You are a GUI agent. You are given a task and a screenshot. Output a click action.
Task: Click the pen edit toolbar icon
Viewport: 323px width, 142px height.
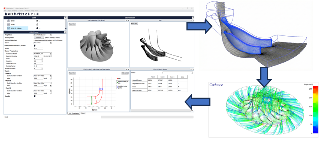[x=17, y=14]
